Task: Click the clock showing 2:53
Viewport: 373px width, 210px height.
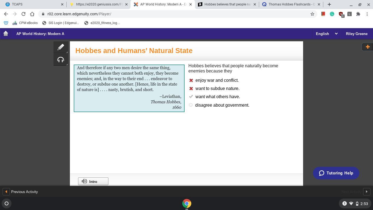Action: pos(364,203)
